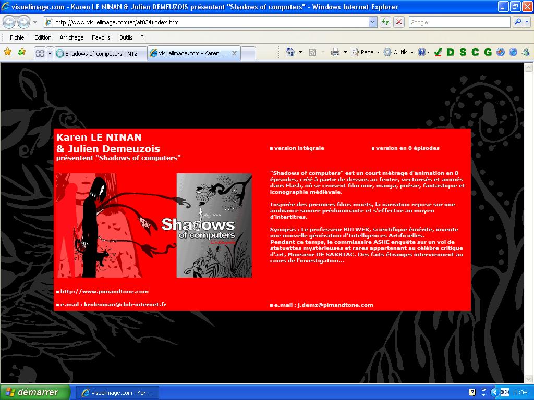Click the magnifier search button

click(x=518, y=22)
